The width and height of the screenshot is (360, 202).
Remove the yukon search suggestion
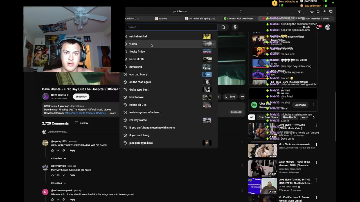point(213,44)
